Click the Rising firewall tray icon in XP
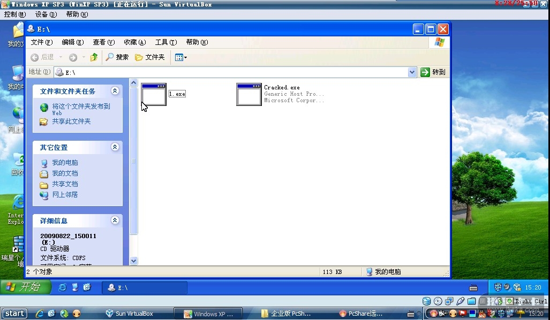The width and height of the screenshot is (550, 320). tap(498, 287)
